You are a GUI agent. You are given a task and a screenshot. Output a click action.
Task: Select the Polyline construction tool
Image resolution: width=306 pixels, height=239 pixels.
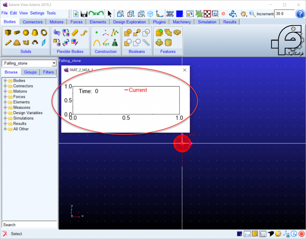coord(115,32)
